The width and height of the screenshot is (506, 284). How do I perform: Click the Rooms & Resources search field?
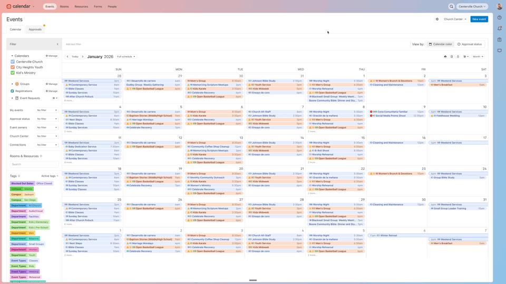pos(34,164)
